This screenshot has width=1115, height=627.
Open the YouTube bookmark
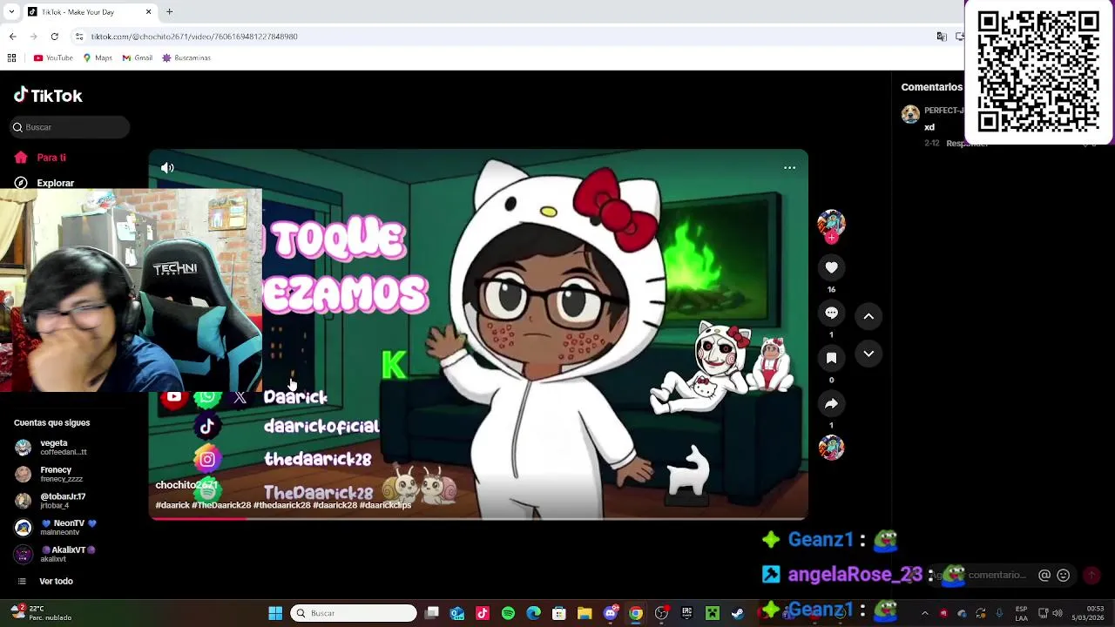[x=53, y=57]
